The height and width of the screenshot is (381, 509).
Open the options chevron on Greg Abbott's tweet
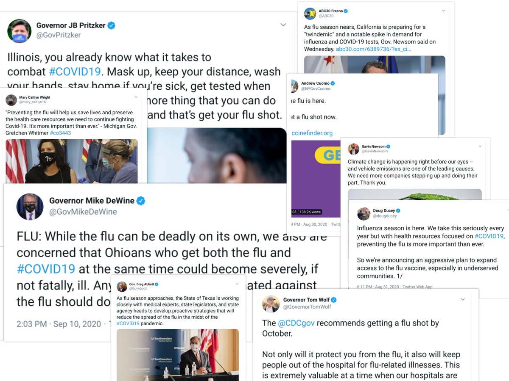point(237,284)
